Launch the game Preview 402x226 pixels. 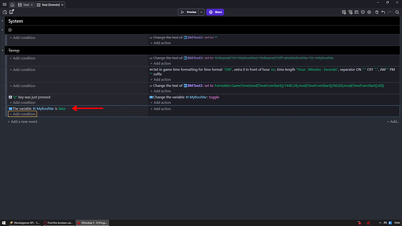(x=188, y=12)
